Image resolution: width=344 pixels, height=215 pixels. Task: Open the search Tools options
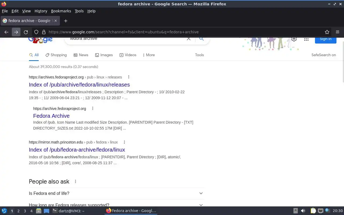[x=199, y=55]
